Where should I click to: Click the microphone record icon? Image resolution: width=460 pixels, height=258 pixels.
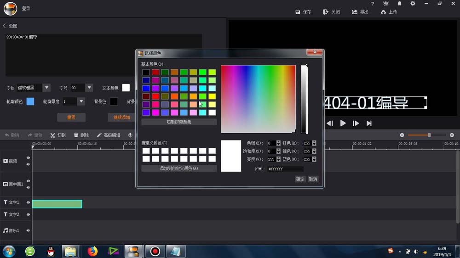(x=130, y=135)
